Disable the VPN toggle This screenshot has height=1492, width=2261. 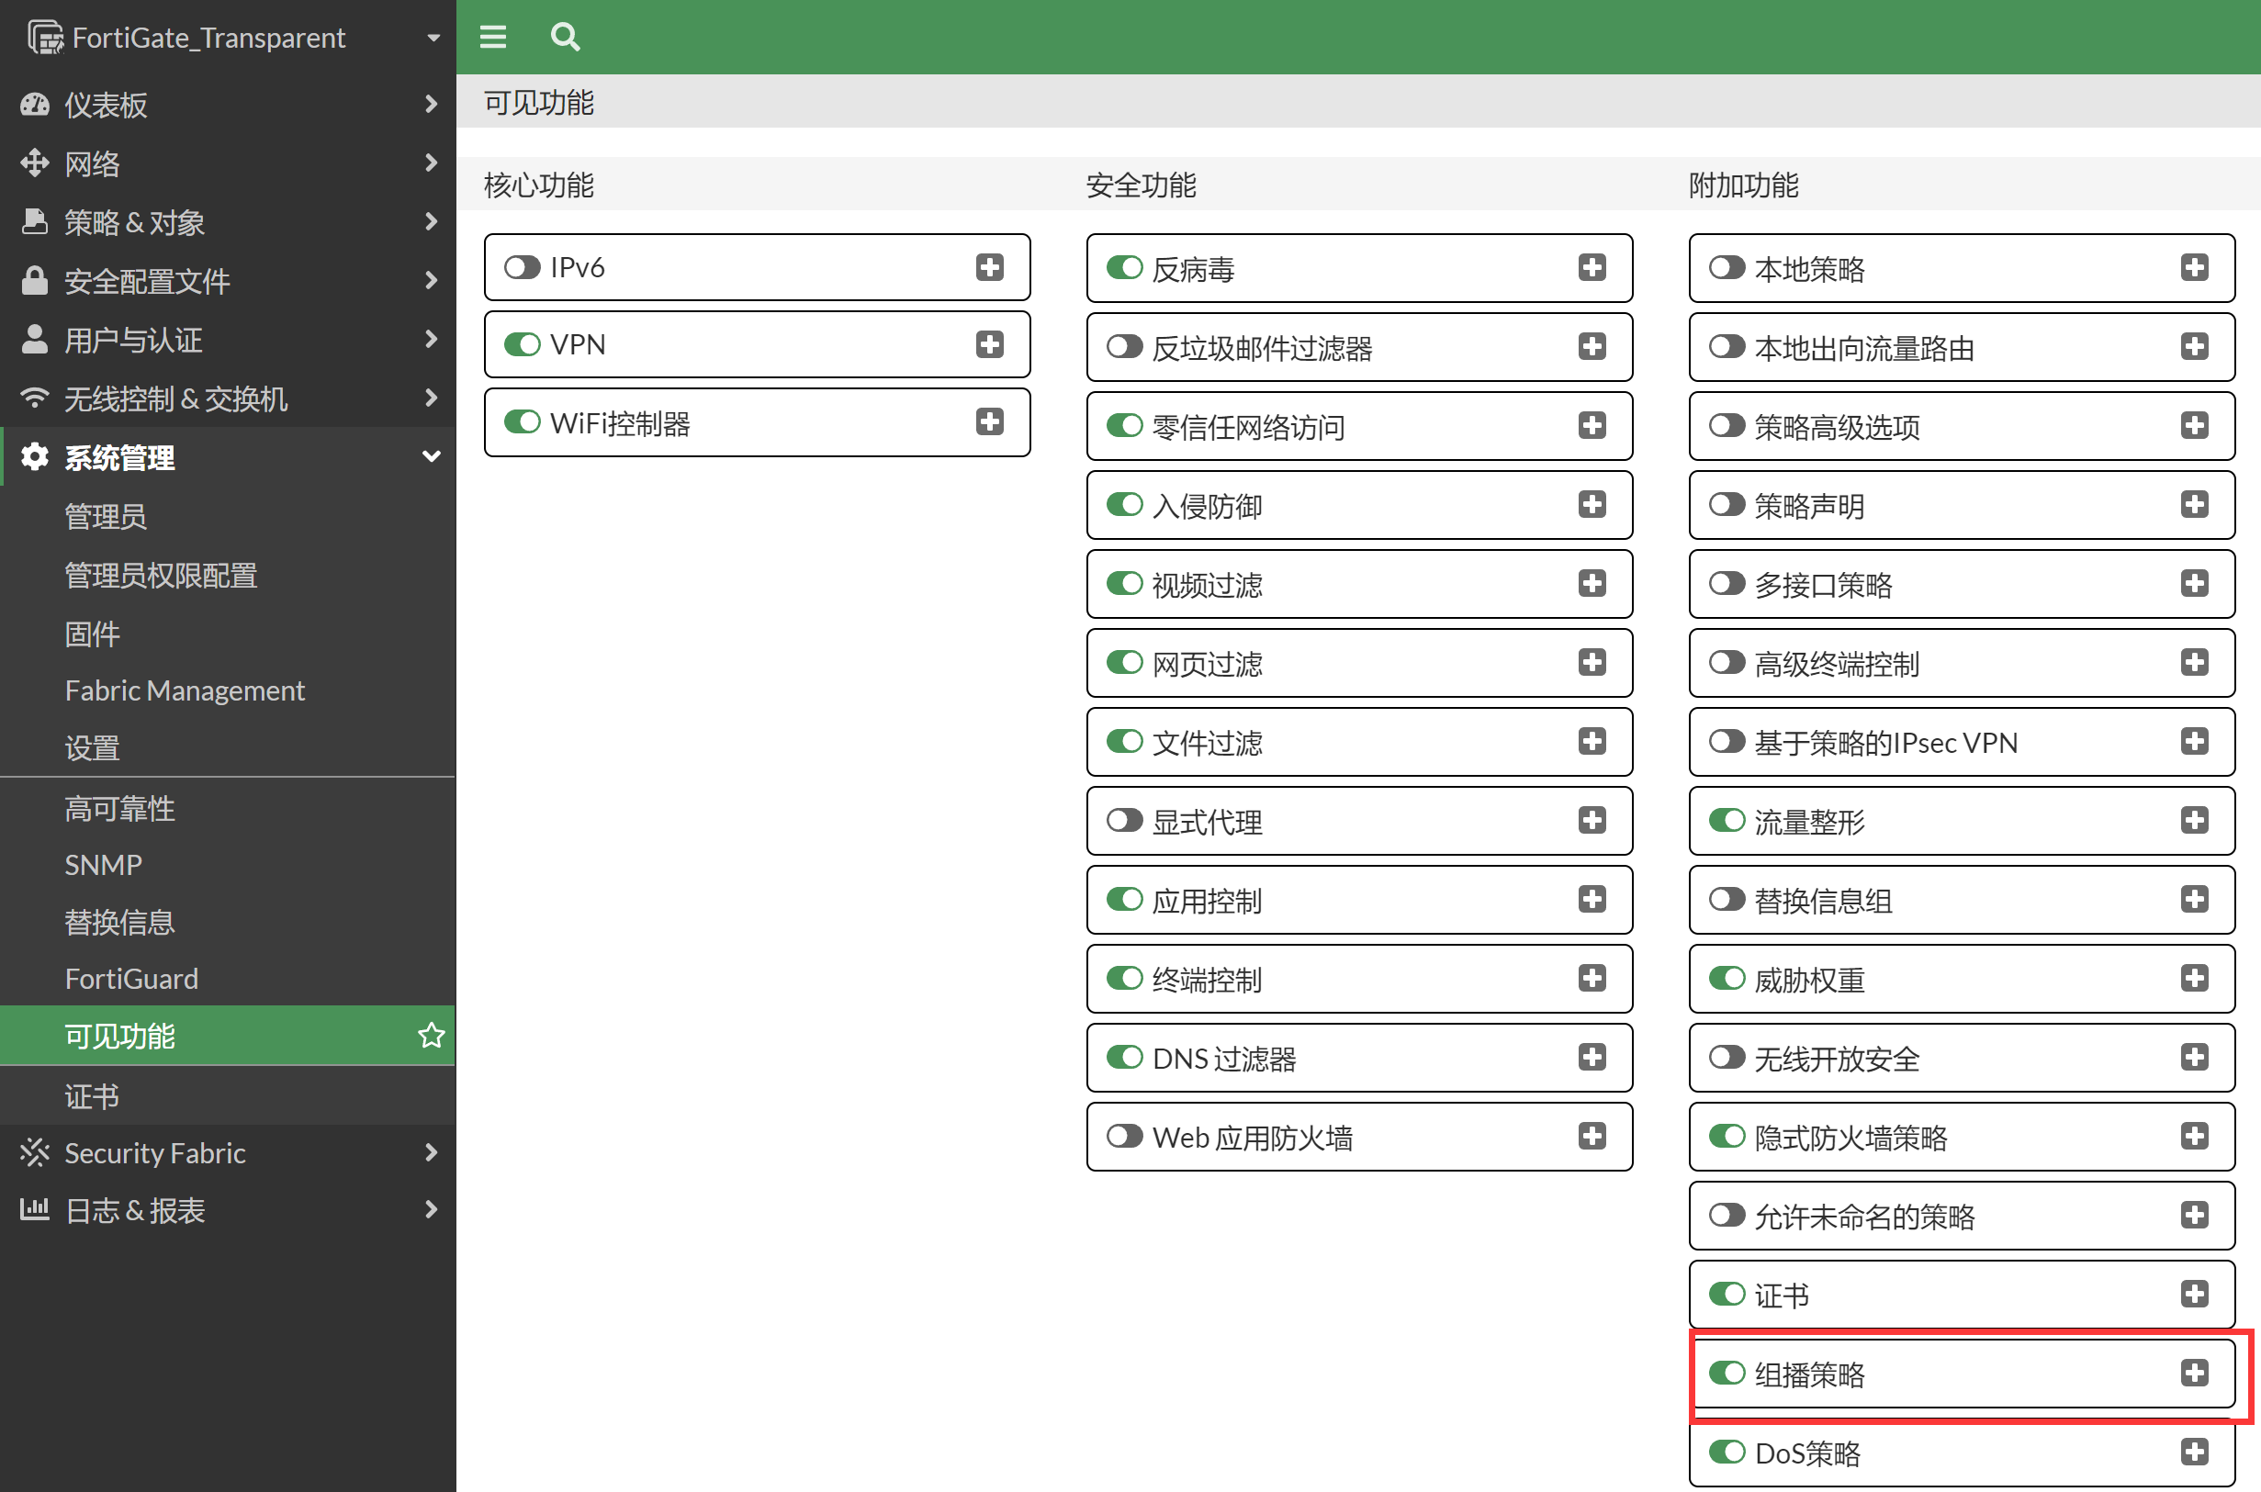[522, 344]
